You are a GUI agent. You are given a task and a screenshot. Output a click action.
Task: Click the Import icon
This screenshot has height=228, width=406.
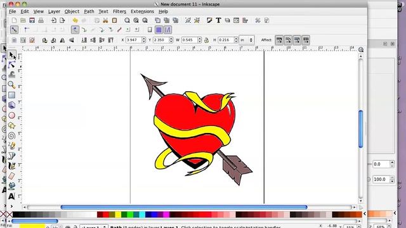pos(53,20)
